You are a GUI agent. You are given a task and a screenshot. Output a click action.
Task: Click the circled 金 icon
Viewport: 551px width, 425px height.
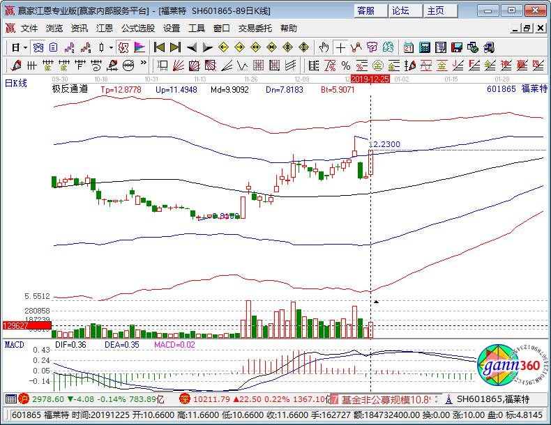click(378, 65)
